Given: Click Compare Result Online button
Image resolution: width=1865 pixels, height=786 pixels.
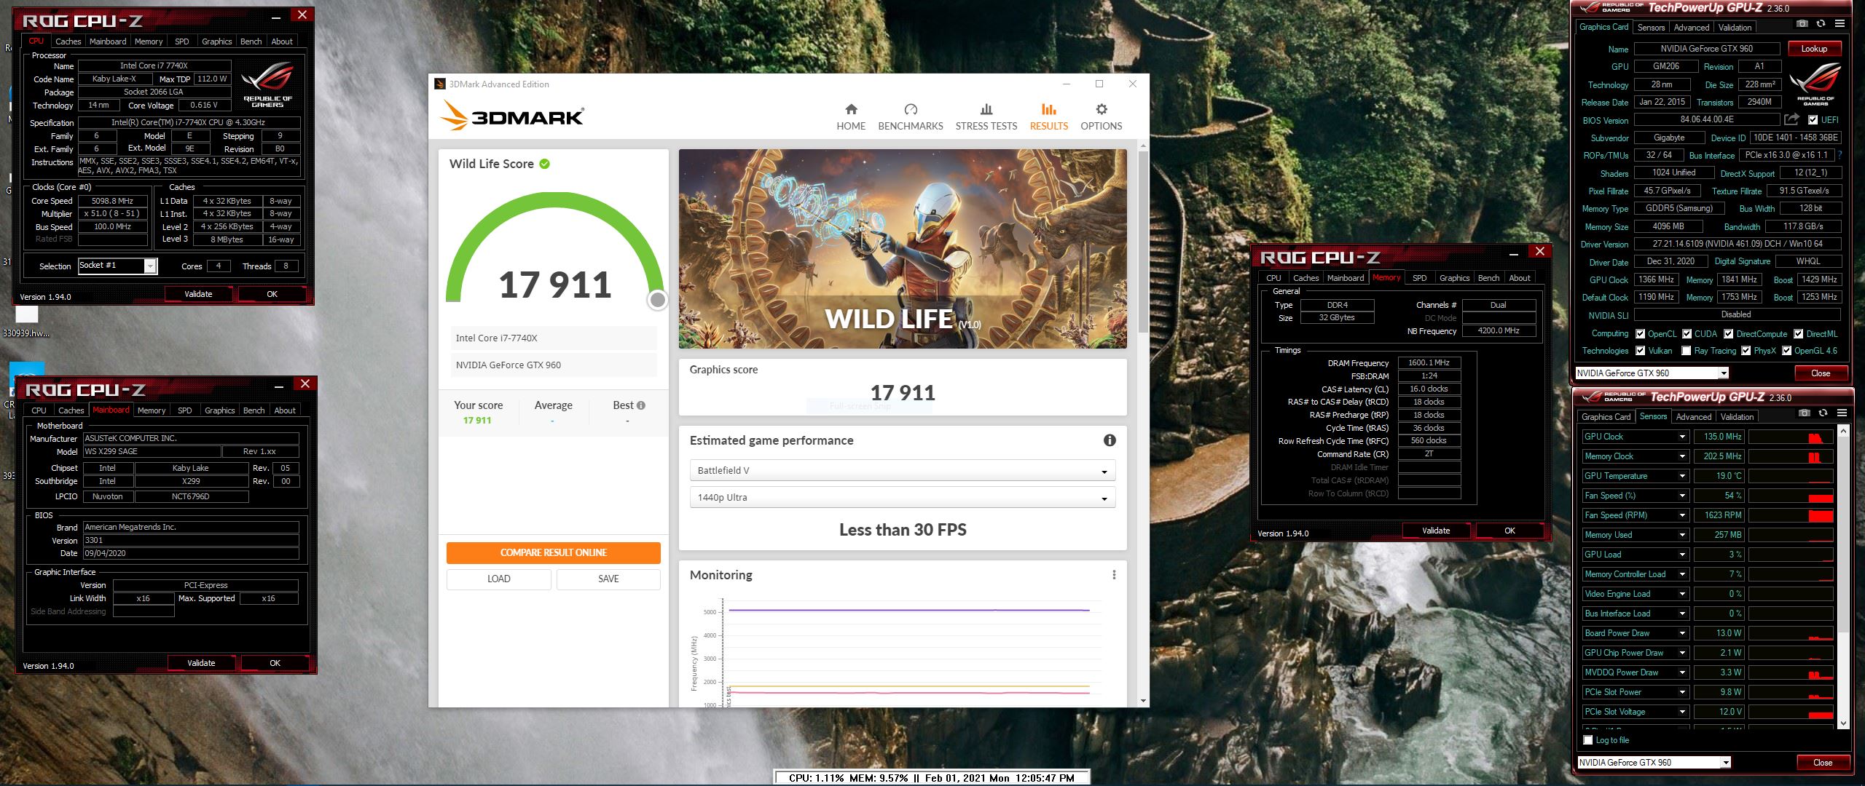Looking at the screenshot, I should point(554,553).
